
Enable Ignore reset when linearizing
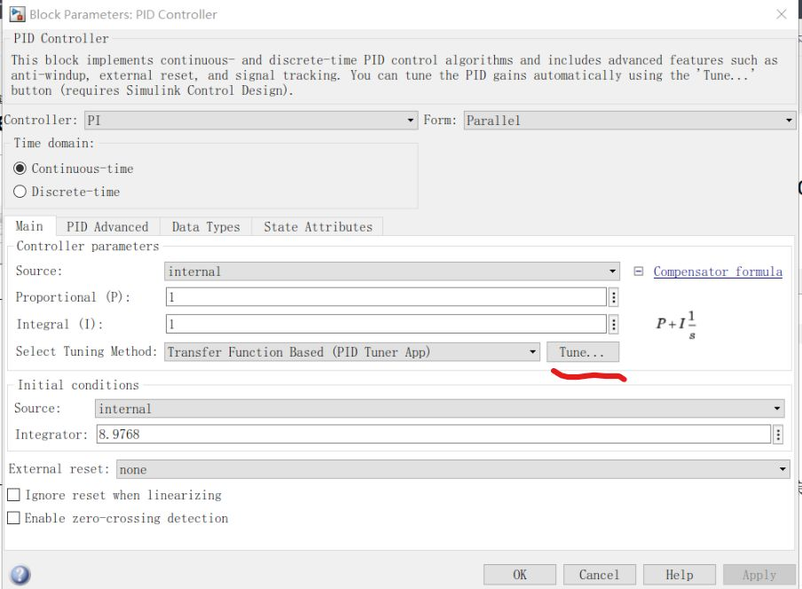[x=14, y=495]
